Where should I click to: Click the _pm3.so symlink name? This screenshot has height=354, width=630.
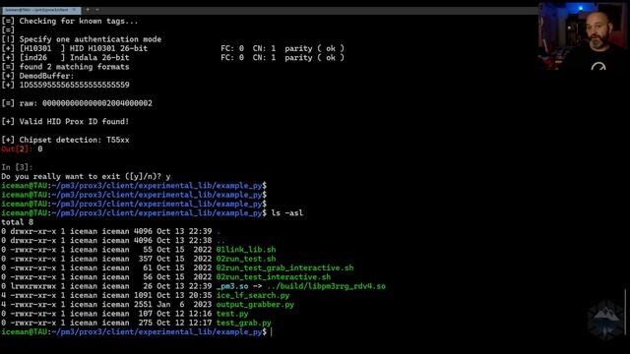pyautogui.click(x=232, y=286)
